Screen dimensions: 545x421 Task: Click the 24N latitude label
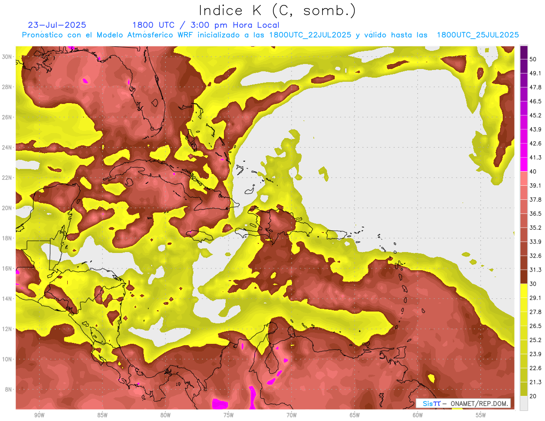pyautogui.click(x=8, y=147)
